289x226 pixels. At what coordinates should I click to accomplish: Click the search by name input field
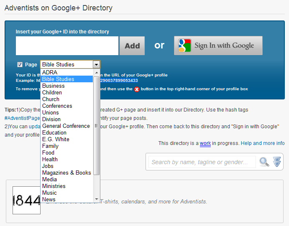[202, 162]
